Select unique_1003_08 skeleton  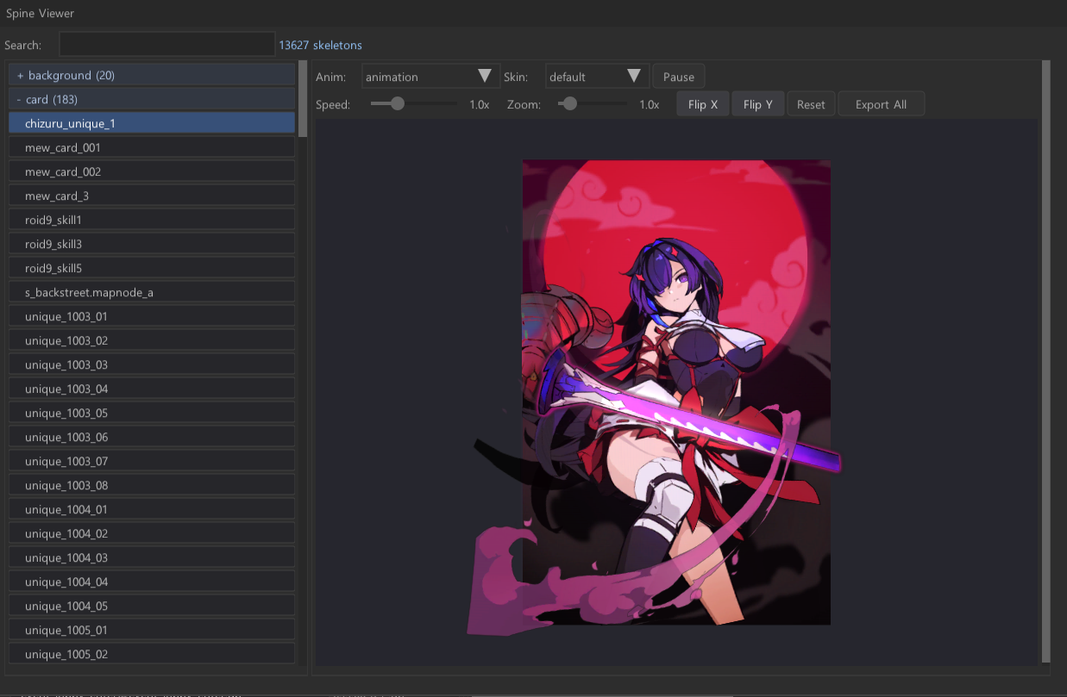pyautogui.click(x=152, y=485)
